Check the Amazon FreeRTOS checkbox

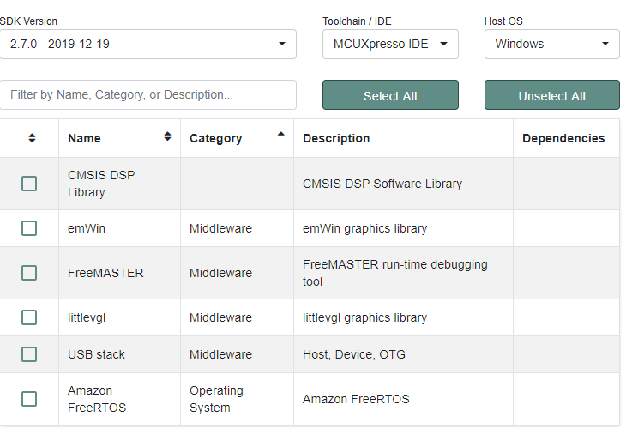29,399
